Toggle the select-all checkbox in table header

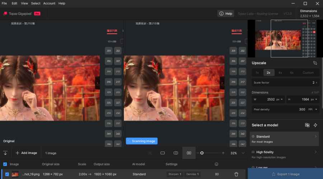(5, 164)
